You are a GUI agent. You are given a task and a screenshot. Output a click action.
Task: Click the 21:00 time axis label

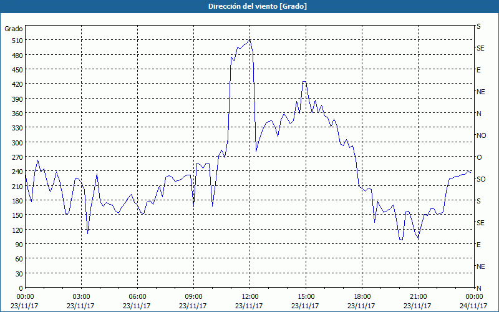tap(418, 297)
